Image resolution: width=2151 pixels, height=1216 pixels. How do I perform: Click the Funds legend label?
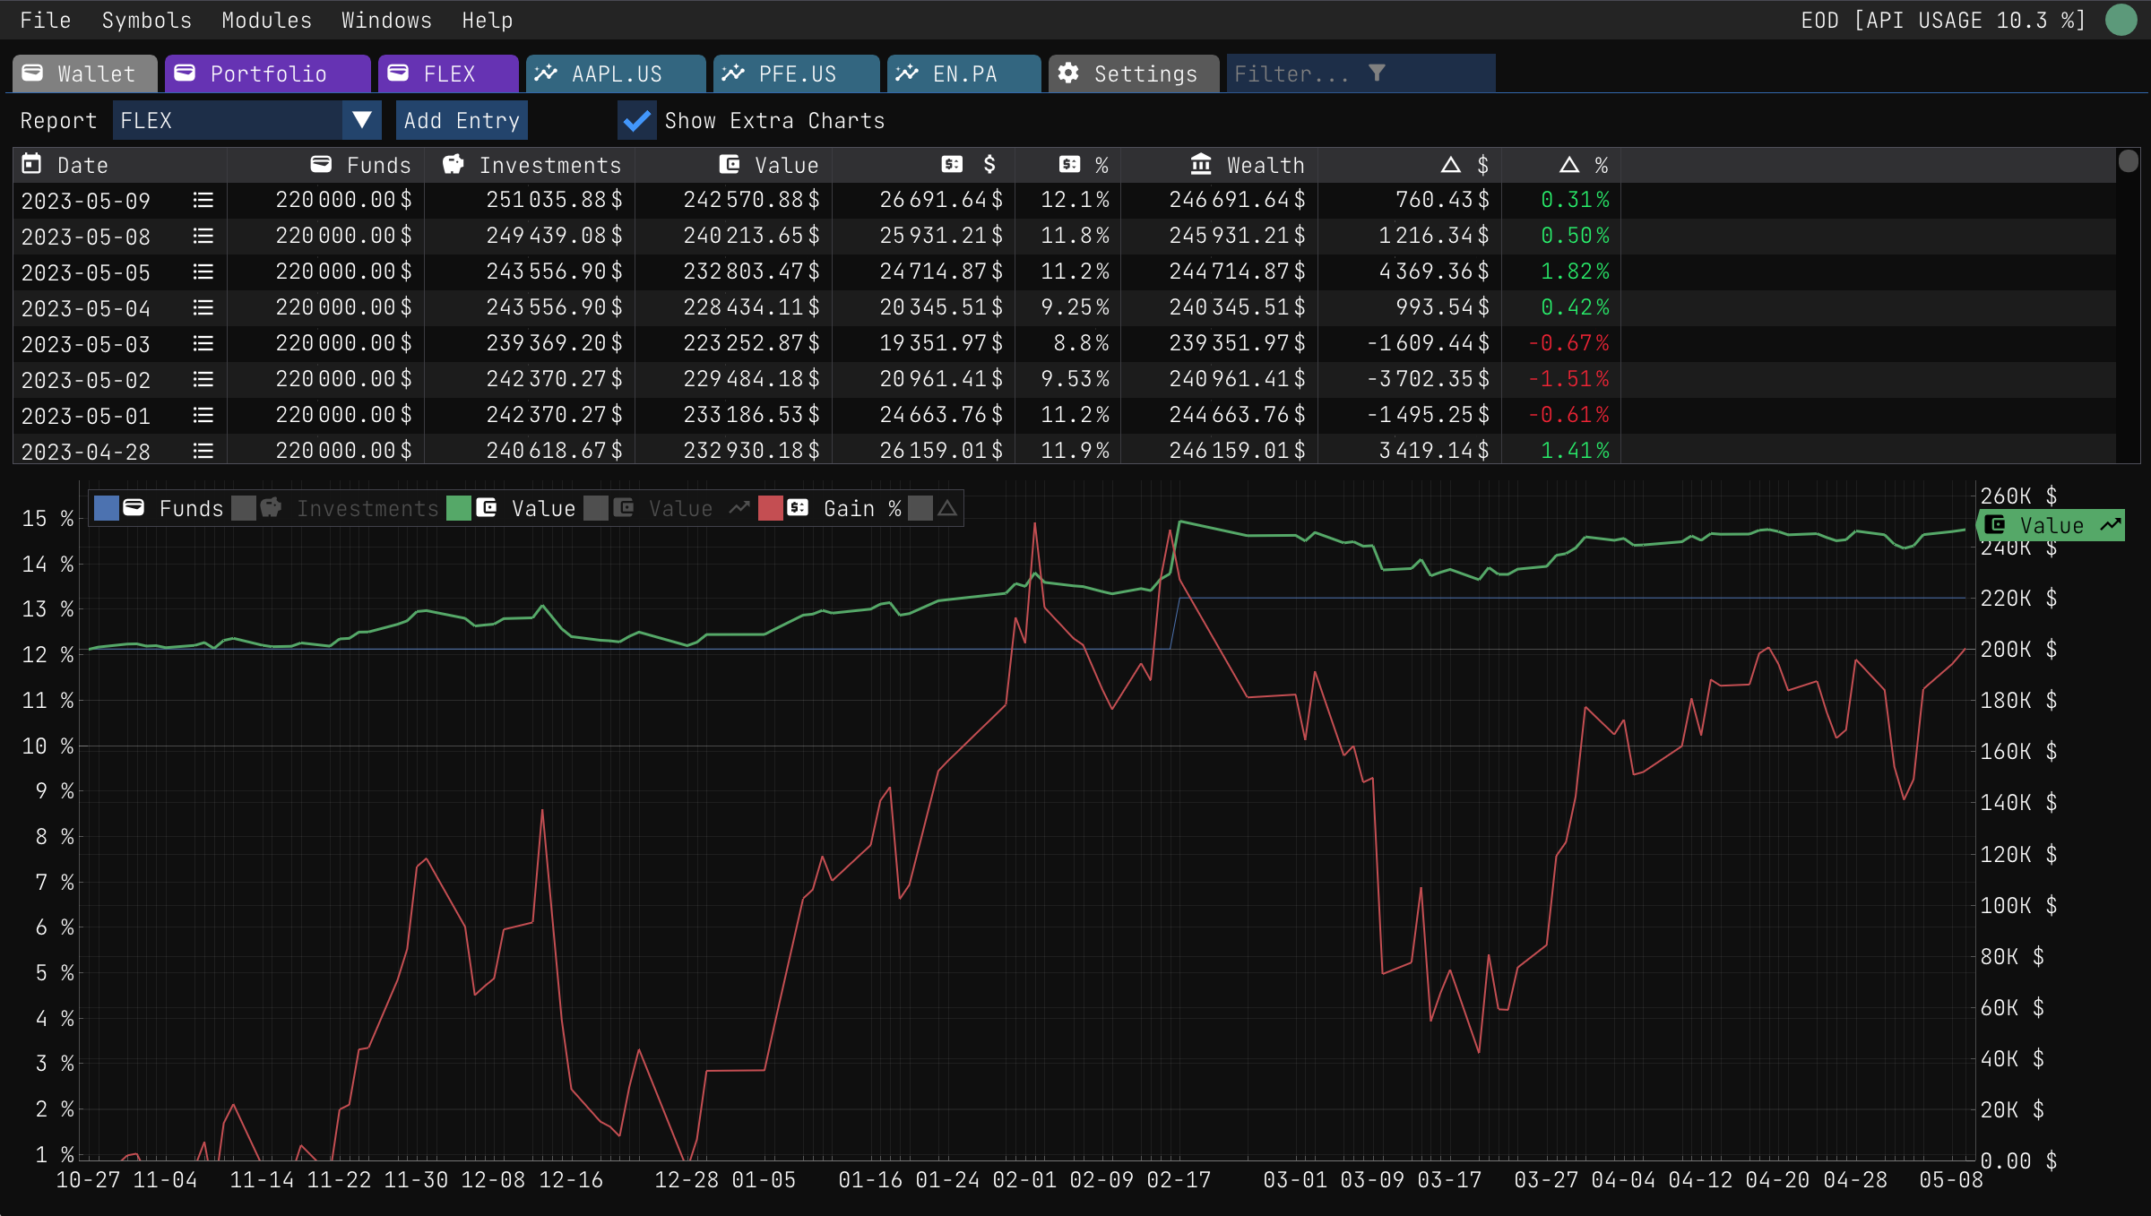point(191,508)
